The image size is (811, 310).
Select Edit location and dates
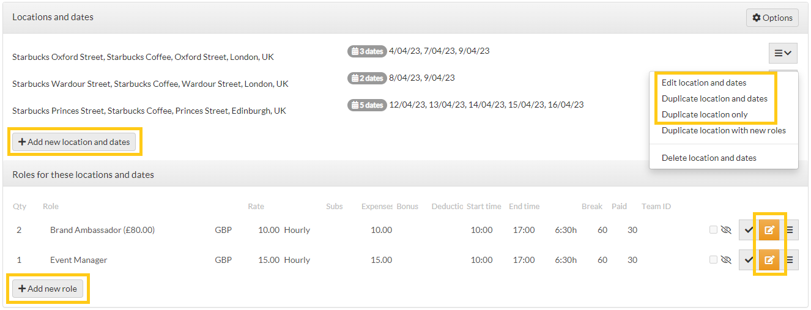[704, 83]
